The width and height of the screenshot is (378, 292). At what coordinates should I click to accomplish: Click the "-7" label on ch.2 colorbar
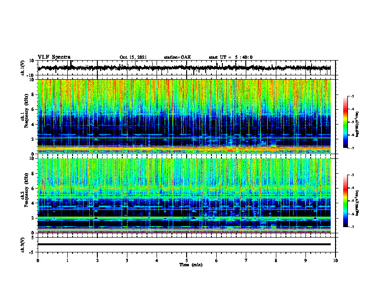click(352, 227)
